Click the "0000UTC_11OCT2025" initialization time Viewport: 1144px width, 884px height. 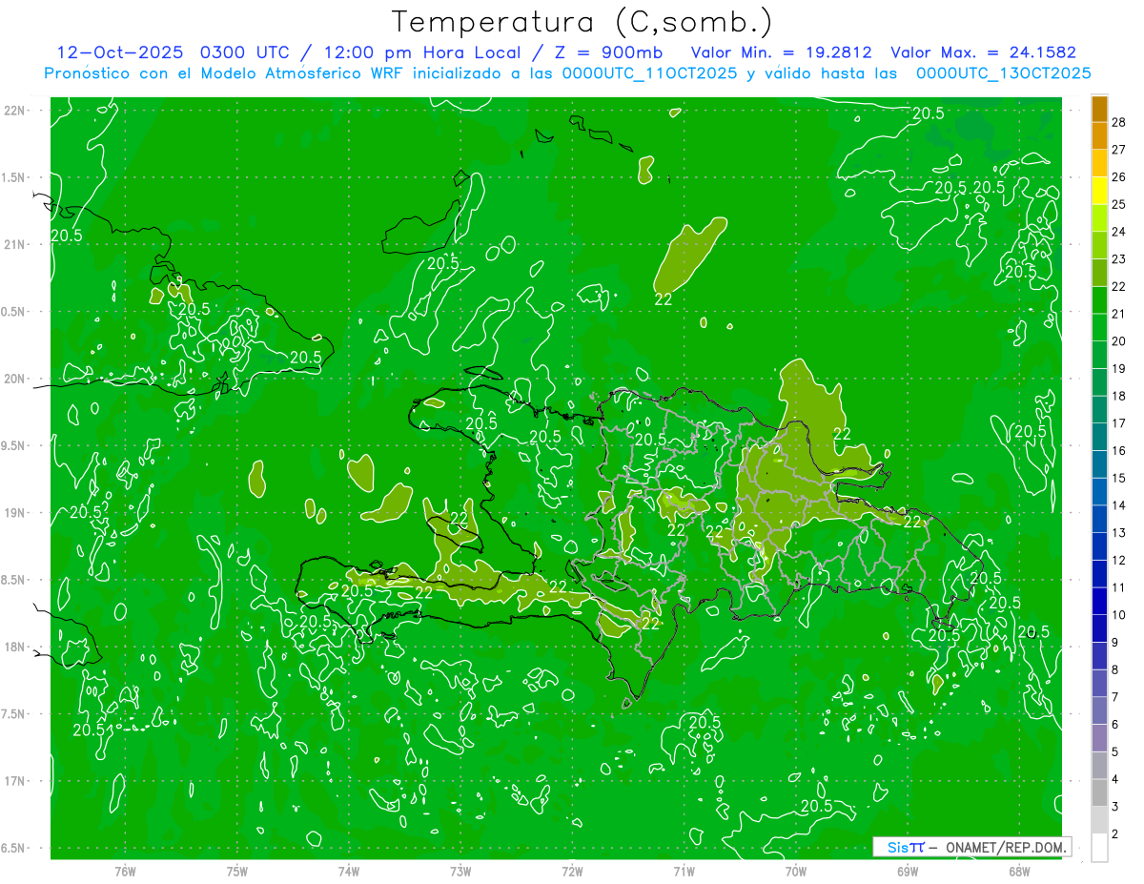(x=649, y=72)
